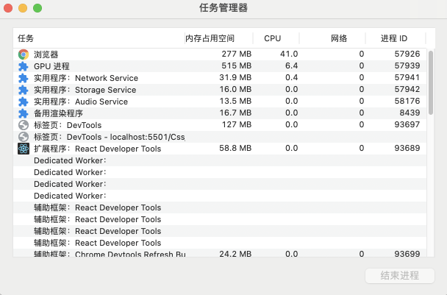Click the 24.2 MB memory value

(235, 254)
